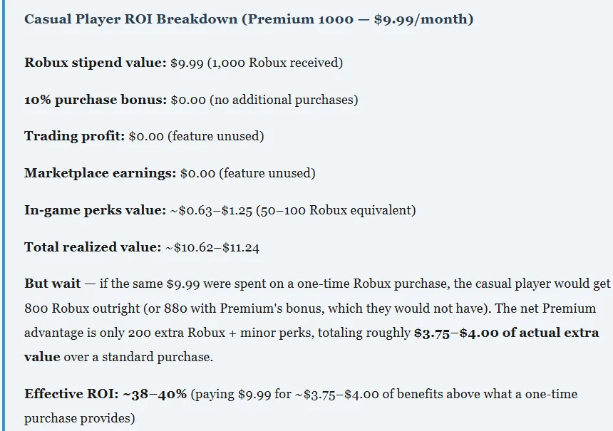Click the blue vertical bar at left edge
This screenshot has height=431, width=613.
tap(3, 215)
